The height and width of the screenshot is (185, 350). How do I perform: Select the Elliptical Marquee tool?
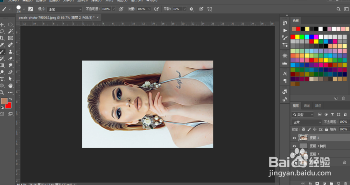coord(10,24)
